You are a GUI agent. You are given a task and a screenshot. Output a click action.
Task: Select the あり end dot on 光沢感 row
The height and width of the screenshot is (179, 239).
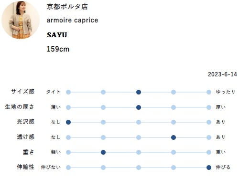tap(209, 122)
